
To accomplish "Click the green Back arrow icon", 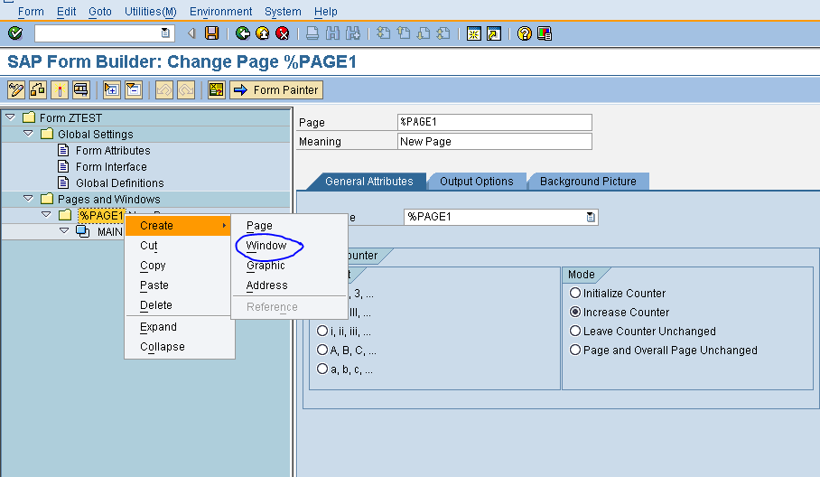I will click(x=243, y=33).
